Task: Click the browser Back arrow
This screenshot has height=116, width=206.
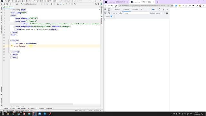Action: pos(105,6)
